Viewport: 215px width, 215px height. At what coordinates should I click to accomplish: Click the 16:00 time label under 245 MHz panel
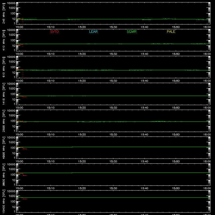point(207,27)
